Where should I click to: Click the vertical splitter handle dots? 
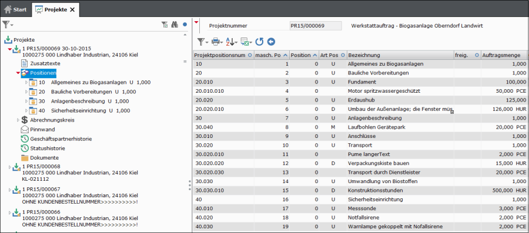[190, 185]
